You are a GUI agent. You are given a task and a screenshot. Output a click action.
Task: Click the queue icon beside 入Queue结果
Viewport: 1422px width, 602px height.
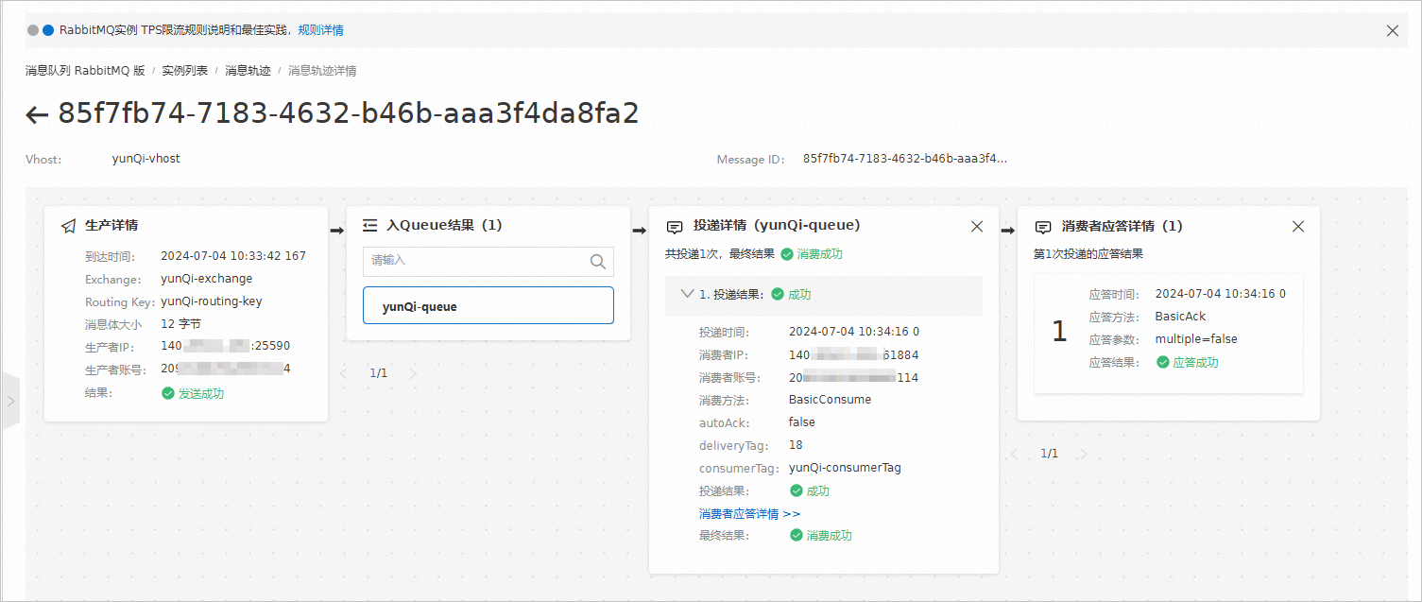point(370,227)
